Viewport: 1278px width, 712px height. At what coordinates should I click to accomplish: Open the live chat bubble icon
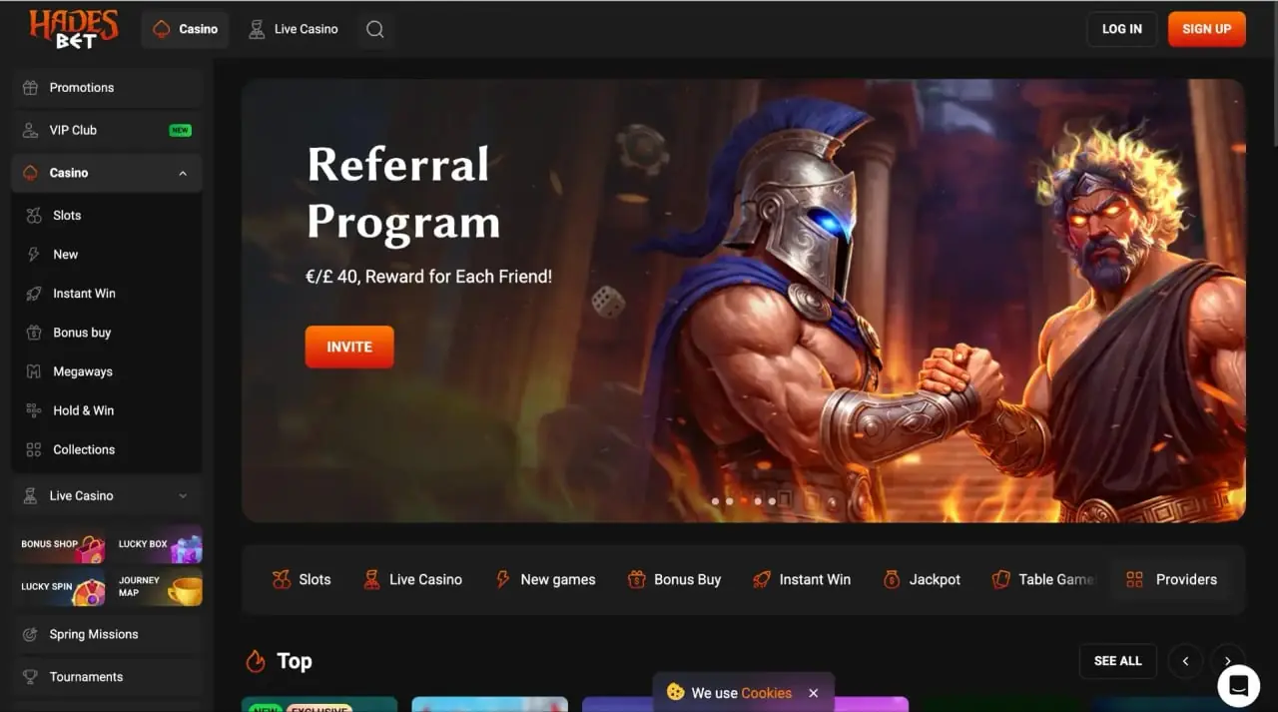click(1238, 686)
